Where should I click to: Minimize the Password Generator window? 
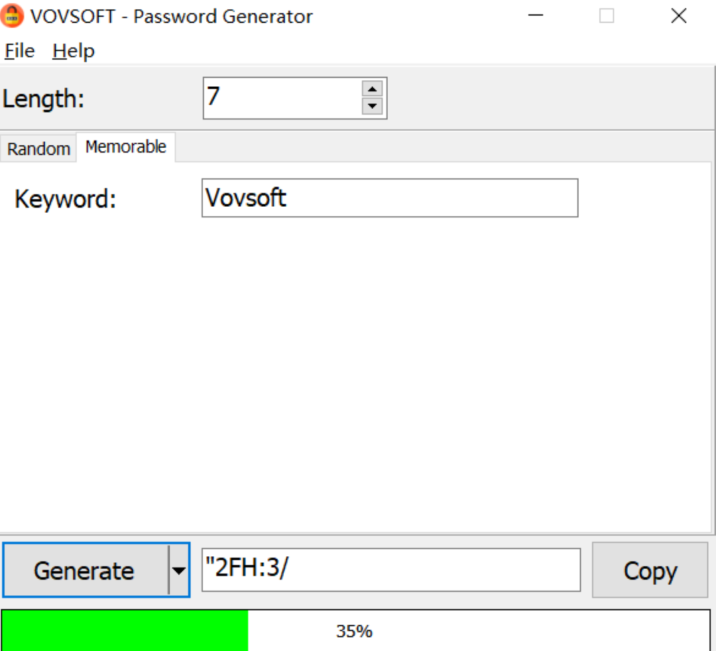tap(534, 15)
